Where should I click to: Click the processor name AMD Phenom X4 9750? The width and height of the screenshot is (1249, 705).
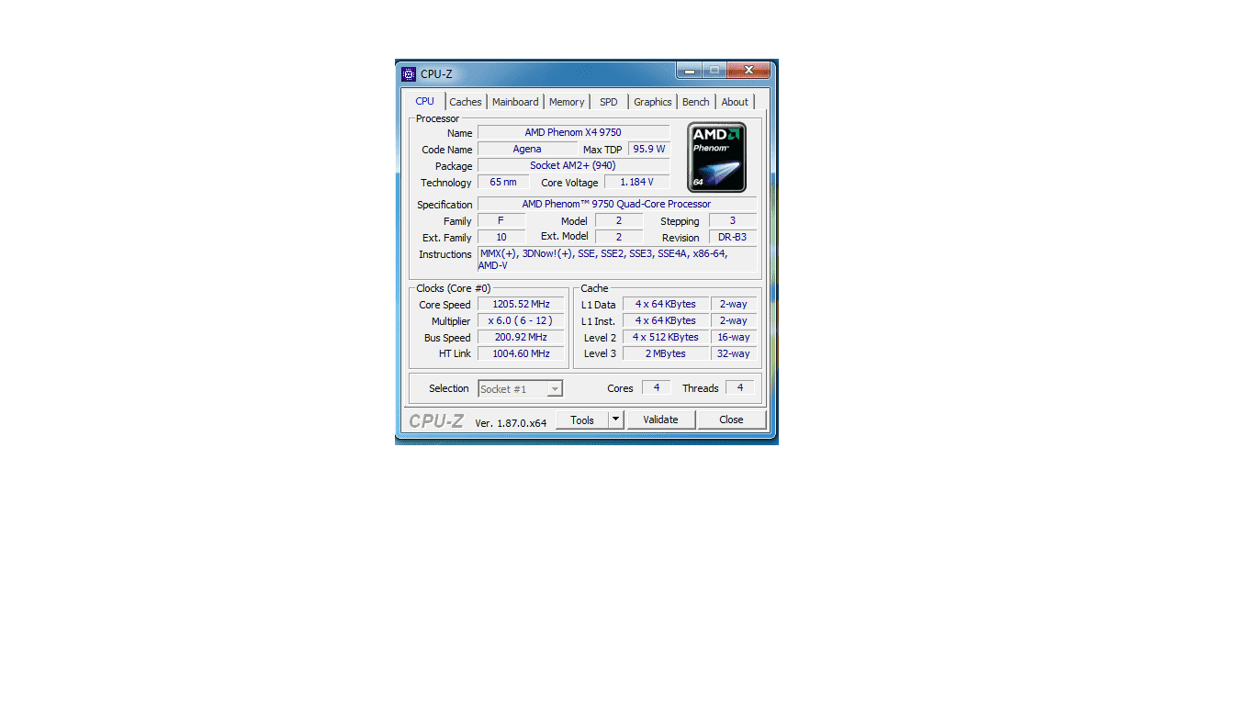(573, 132)
